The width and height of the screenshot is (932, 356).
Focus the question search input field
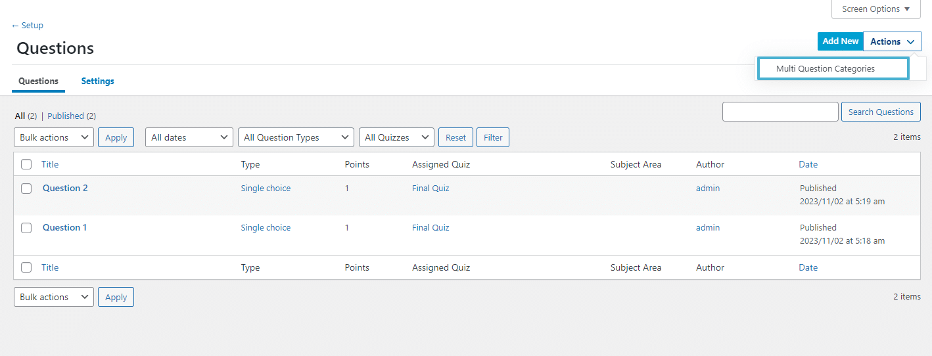[x=780, y=112]
